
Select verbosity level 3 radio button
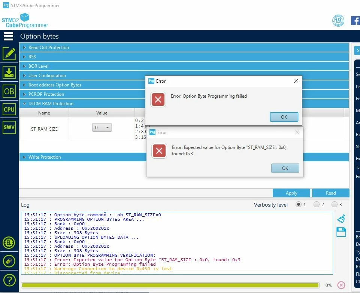334,204
